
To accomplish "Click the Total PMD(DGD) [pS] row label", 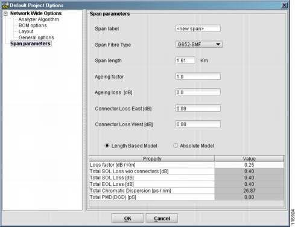I will click(113, 197).
